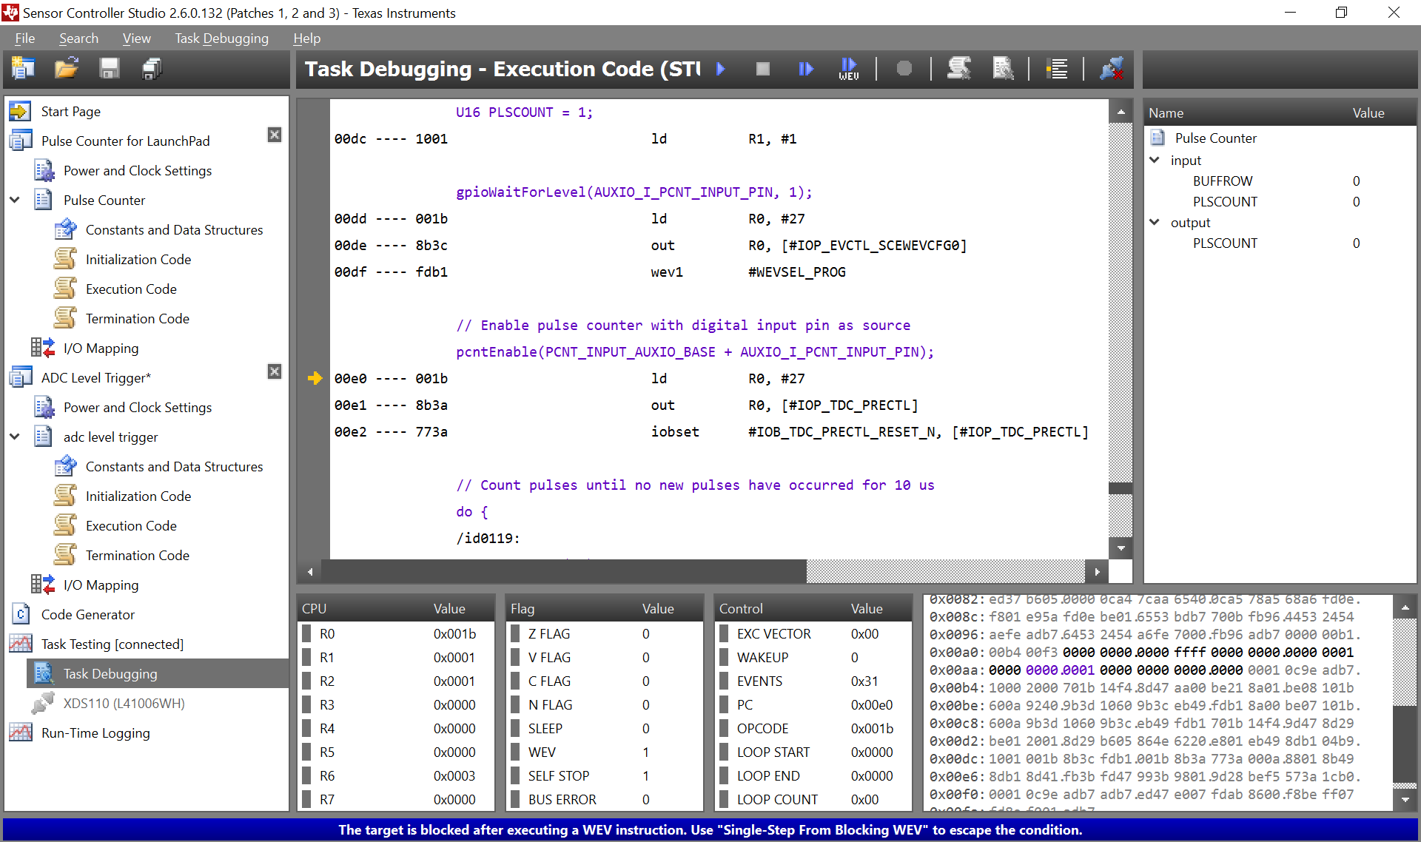
Task: Open Run-Time Logging
Action: (95, 732)
